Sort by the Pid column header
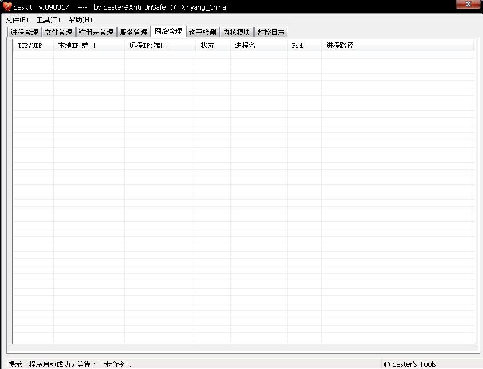The width and height of the screenshot is (483, 369). (304, 46)
